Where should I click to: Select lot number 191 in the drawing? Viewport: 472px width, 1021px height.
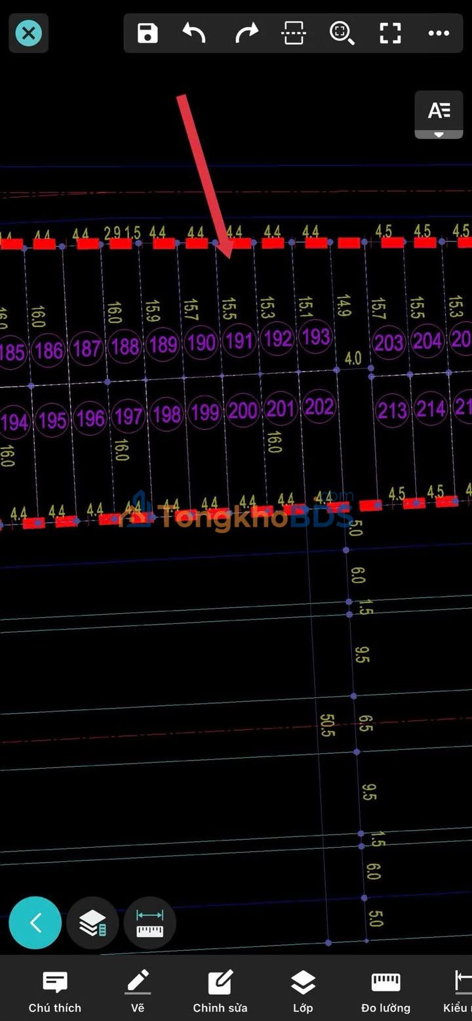[x=239, y=341]
